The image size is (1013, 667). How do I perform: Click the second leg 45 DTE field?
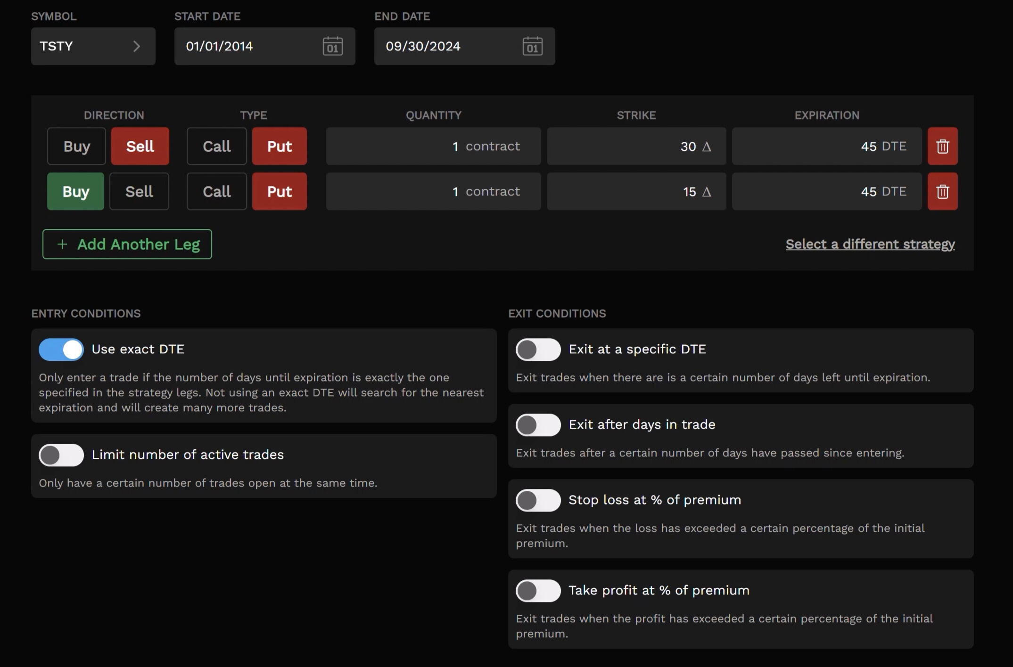click(826, 191)
